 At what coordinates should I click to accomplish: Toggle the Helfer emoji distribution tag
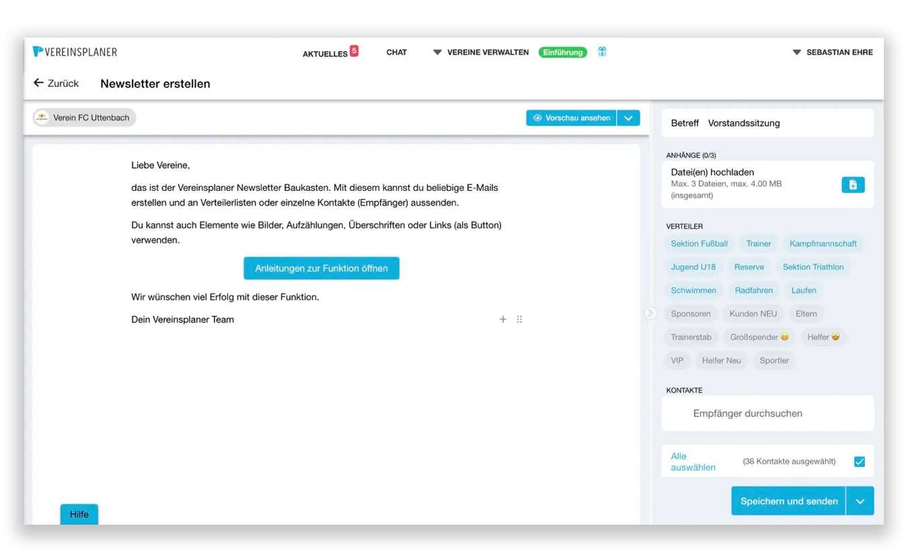[x=823, y=337]
